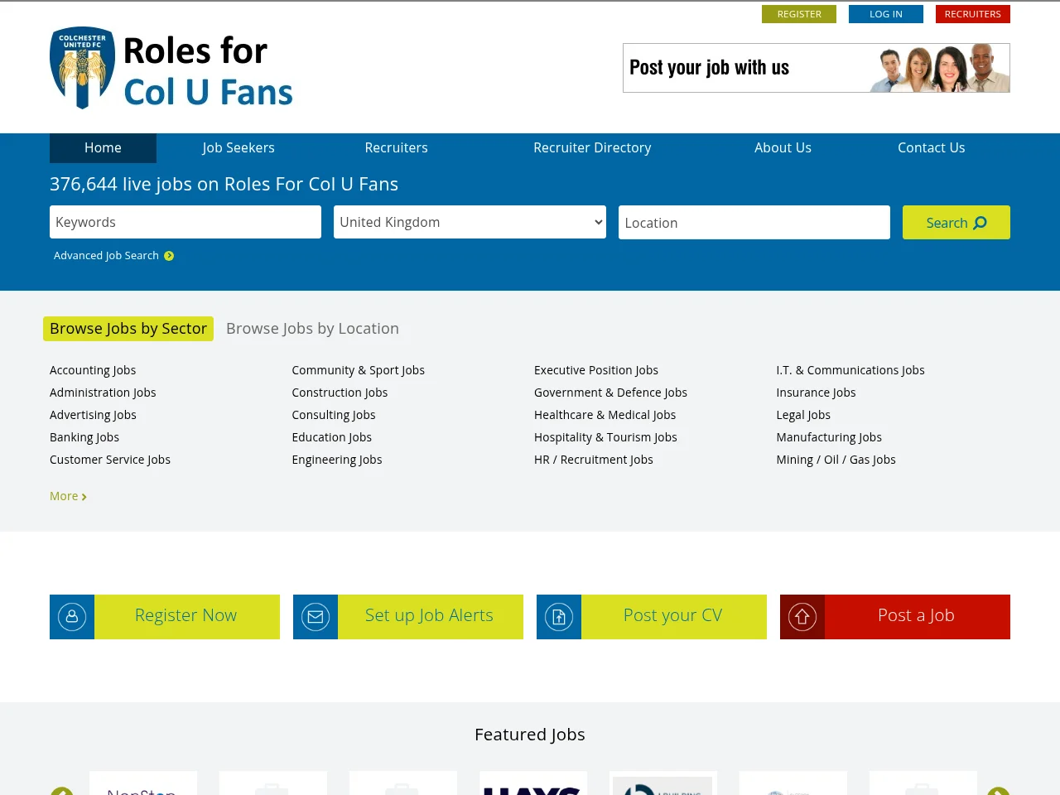This screenshot has width=1060, height=795.
Task: Click the Colchester United crest logo
Action: (82, 68)
